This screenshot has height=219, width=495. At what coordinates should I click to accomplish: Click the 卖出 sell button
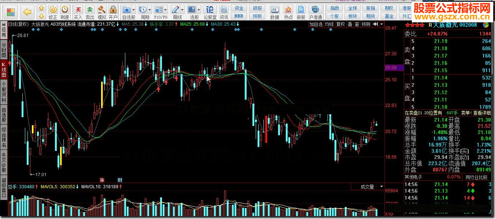(90, 12)
